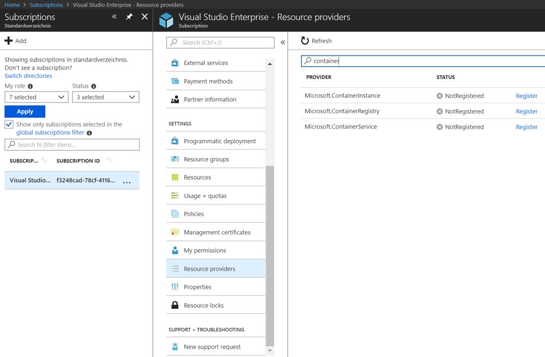The image size is (545, 357).
Task: Register the Microsoft.ContainerRegistry provider
Action: point(526,111)
